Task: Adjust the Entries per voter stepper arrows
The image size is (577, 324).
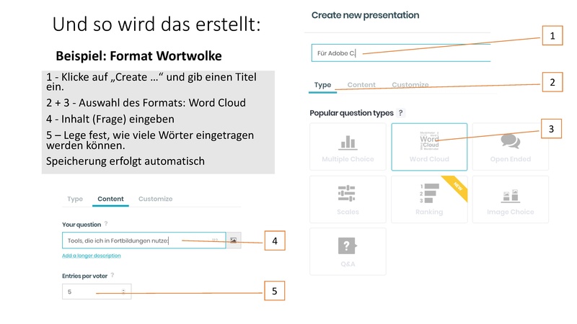Action: pyautogui.click(x=123, y=292)
